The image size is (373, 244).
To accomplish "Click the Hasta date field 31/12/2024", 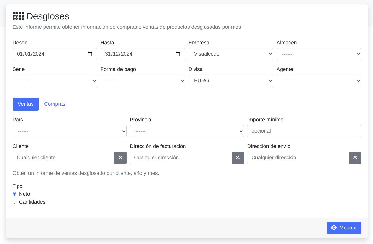I will [143, 54].
